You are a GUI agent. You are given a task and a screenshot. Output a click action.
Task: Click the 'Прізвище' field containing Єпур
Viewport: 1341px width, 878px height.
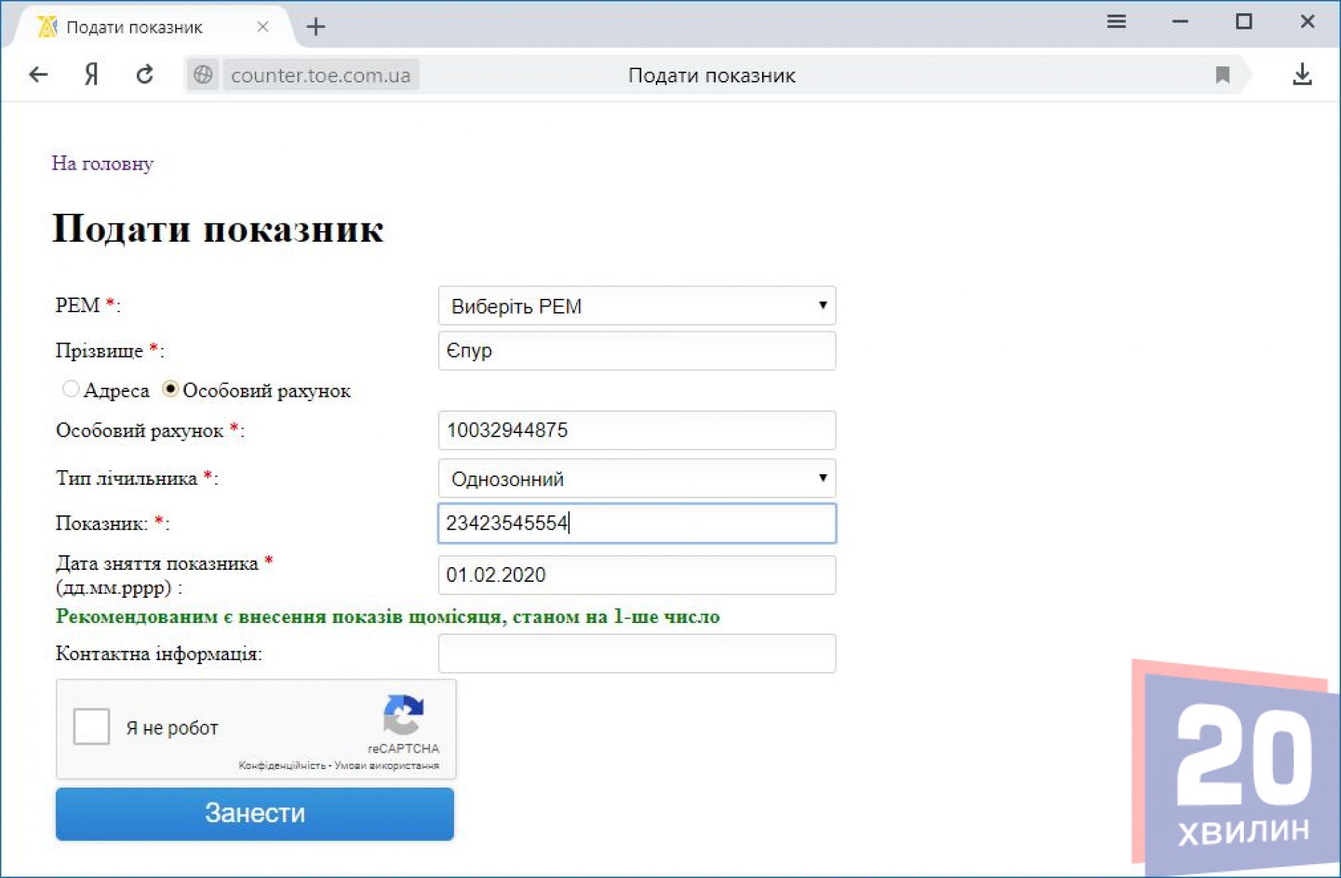pos(636,351)
